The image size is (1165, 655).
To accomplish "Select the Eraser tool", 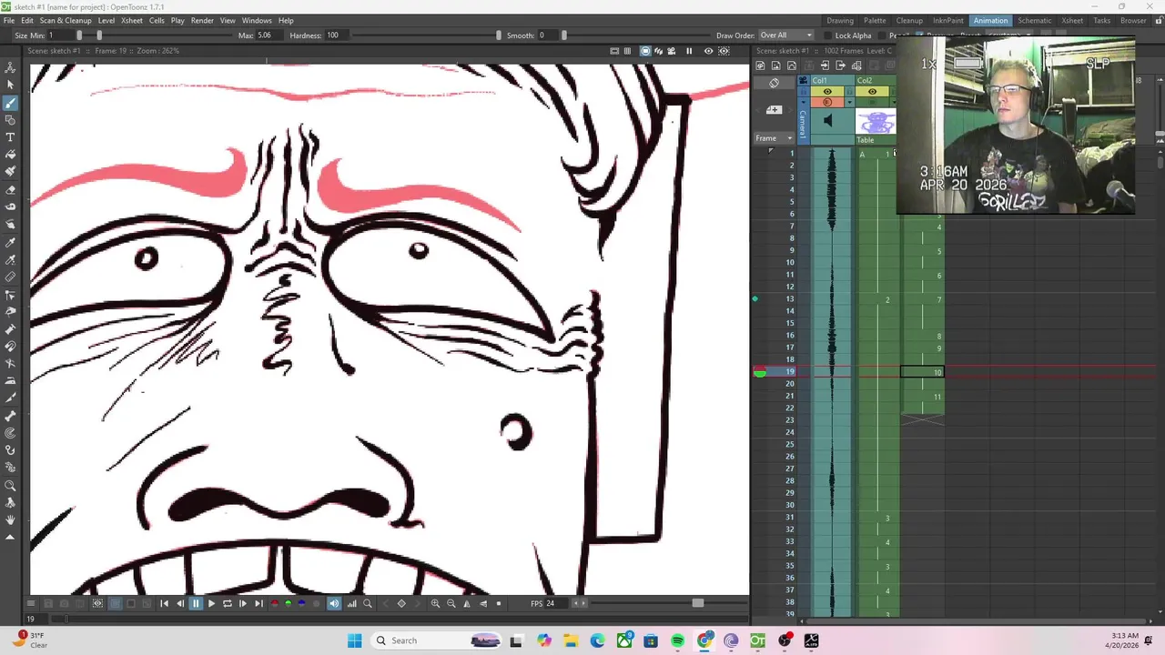I will click(x=10, y=190).
